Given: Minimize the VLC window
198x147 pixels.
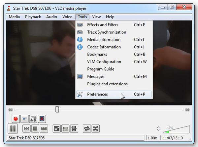Looking at the screenshot, I should [163, 7].
